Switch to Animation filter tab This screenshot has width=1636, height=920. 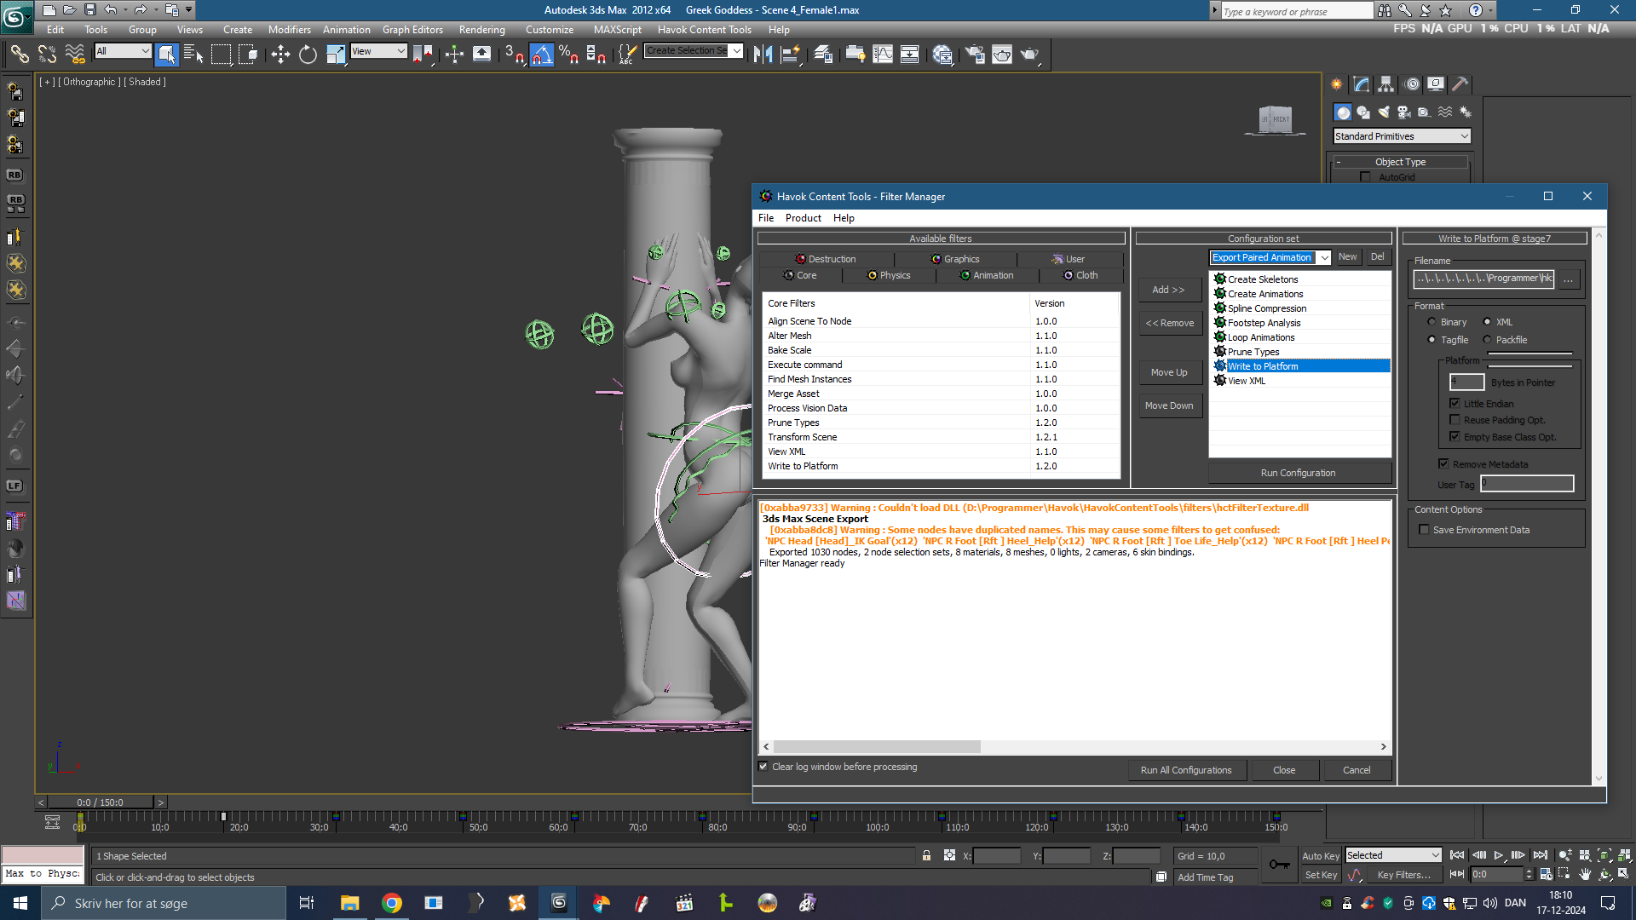point(987,275)
